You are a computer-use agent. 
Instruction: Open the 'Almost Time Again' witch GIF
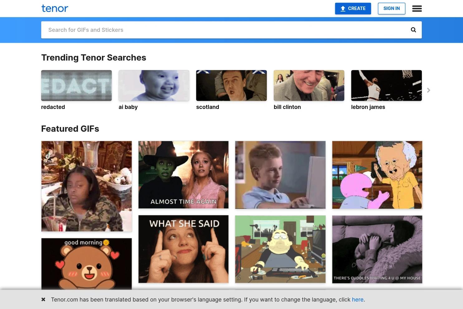(183, 175)
